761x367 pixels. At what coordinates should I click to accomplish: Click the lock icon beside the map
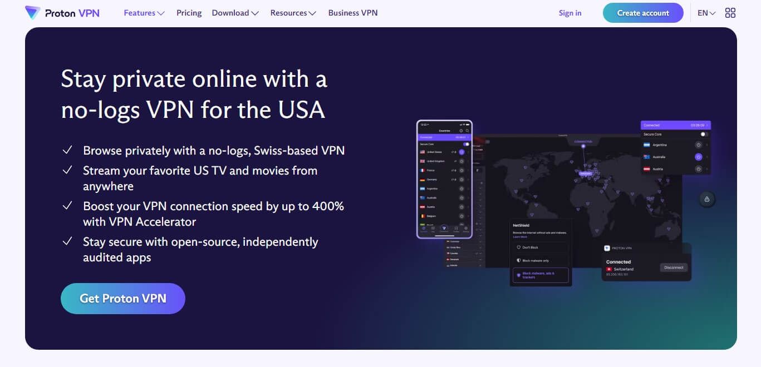coord(707,199)
